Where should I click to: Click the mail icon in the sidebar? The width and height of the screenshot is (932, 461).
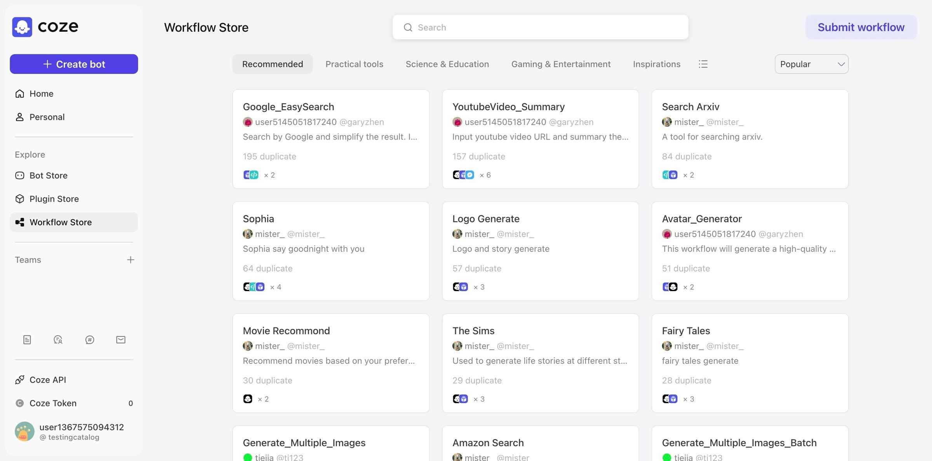click(120, 340)
